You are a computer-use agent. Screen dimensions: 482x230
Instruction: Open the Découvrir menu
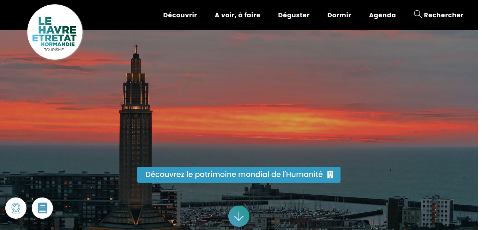click(180, 15)
